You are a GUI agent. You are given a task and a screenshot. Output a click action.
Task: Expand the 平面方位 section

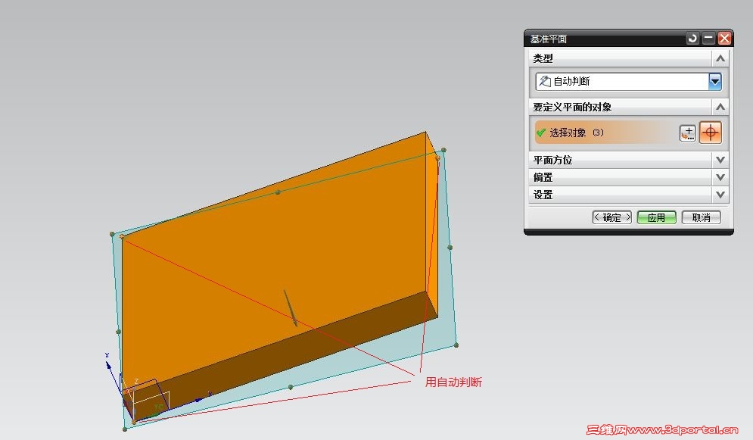click(x=720, y=160)
